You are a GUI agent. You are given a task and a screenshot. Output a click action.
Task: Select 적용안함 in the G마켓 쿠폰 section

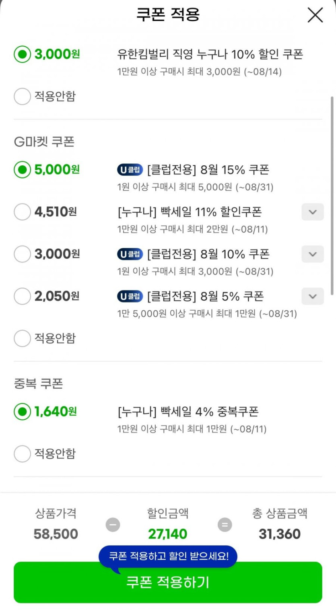pyautogui.click(x=22, y=338)
